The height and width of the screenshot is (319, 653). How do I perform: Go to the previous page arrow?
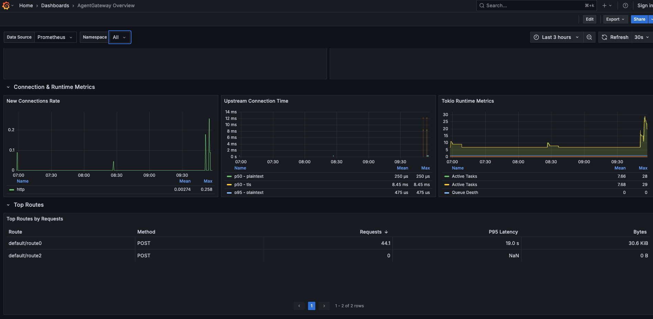[x=299, y=306]
